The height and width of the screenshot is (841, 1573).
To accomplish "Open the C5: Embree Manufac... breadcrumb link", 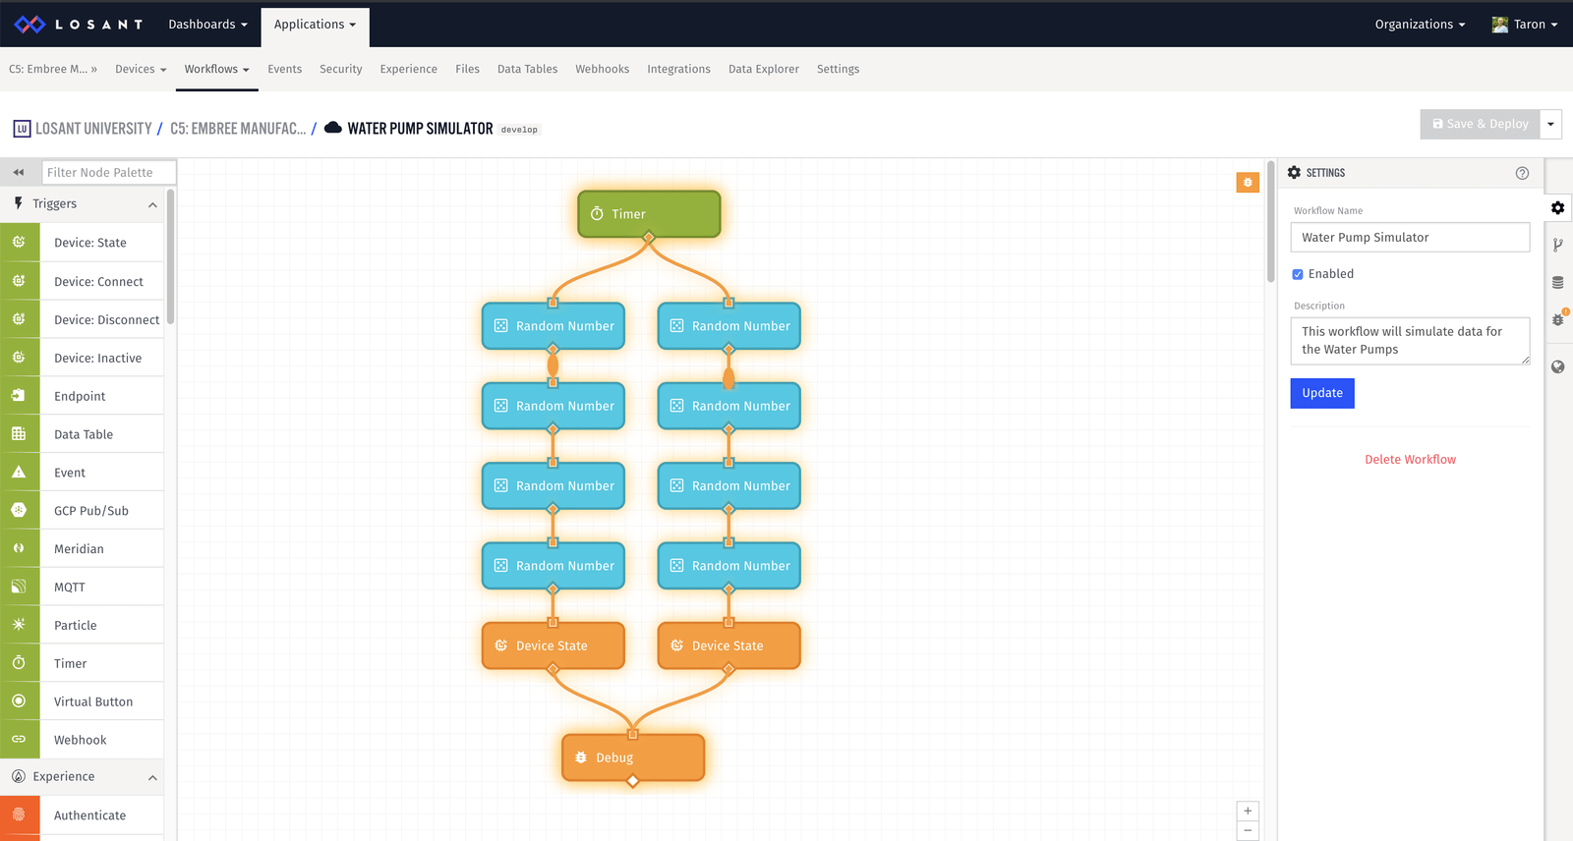I will point(238,129).
